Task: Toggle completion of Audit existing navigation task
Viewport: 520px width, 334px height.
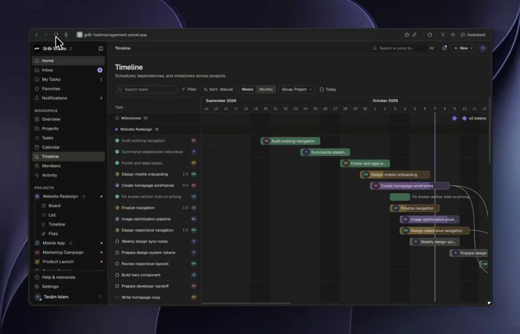Action: 117,140
